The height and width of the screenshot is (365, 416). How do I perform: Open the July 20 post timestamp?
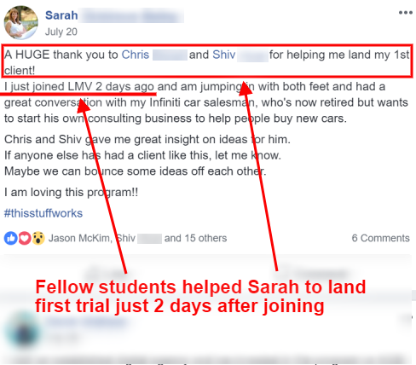pos(61,32)
